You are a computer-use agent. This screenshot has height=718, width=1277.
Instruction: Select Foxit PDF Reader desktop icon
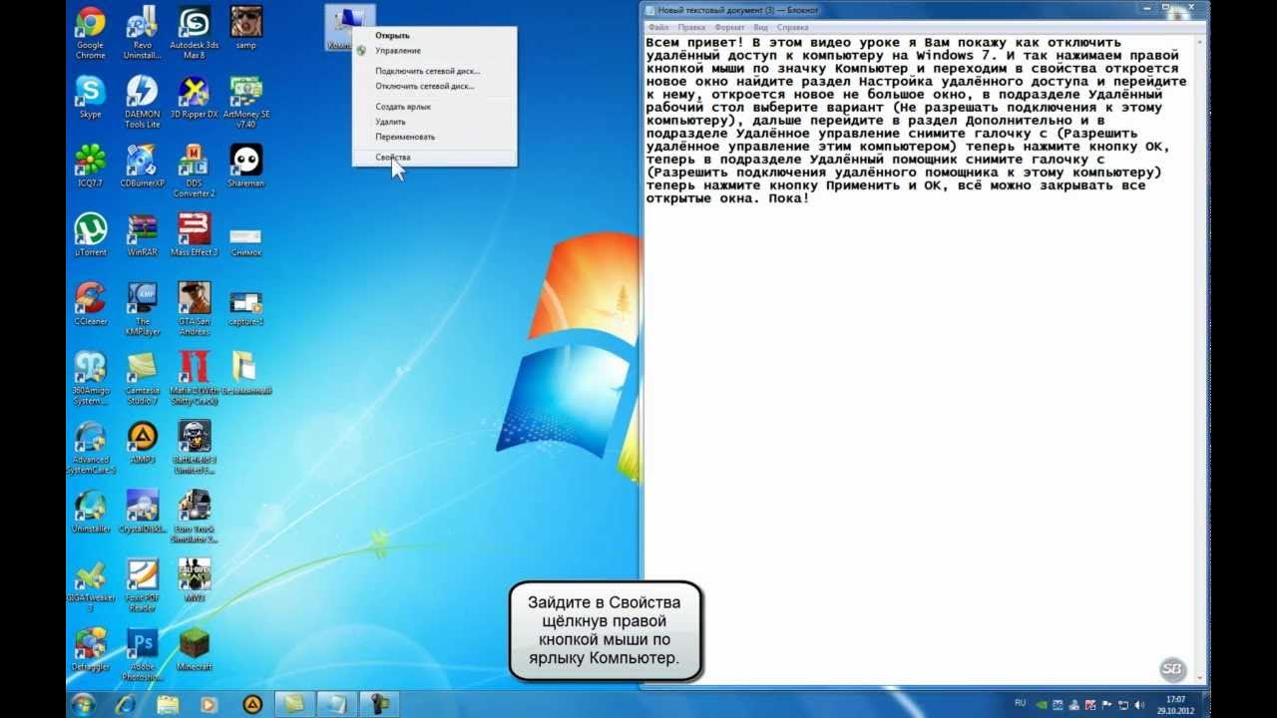click(142, 584)
